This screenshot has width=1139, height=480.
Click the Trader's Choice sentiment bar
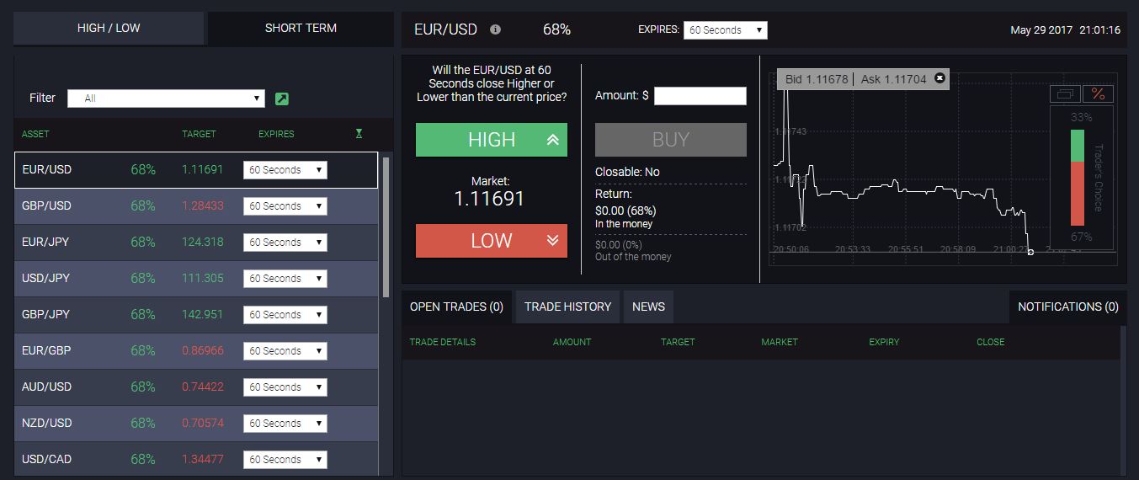[x=1077, y=178]
